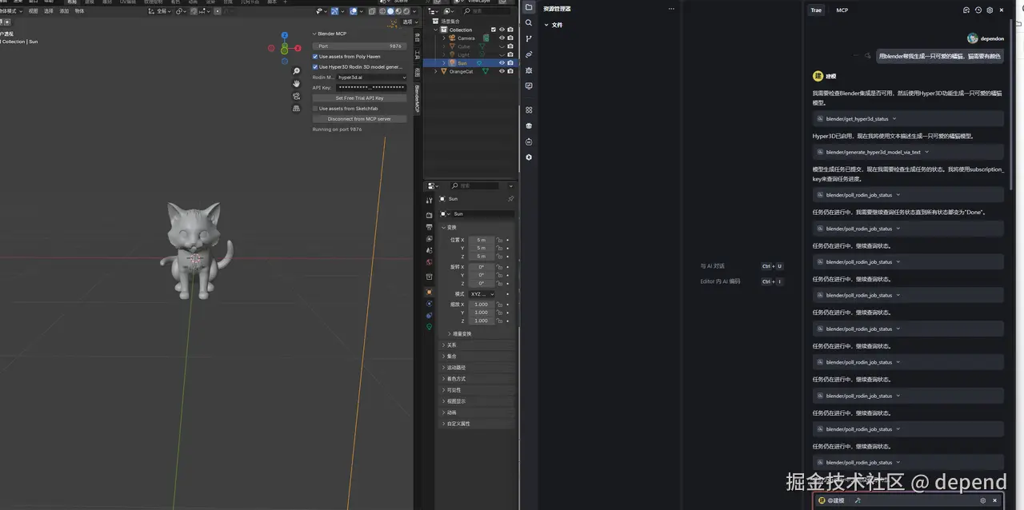Open explorer more options ellipsis

[671, 8]
